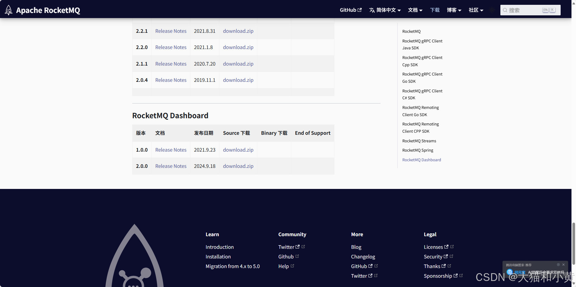Jump to RocketMQ gRPC Client Java SDK
The image size is (576, 287).
coord(422,45)
